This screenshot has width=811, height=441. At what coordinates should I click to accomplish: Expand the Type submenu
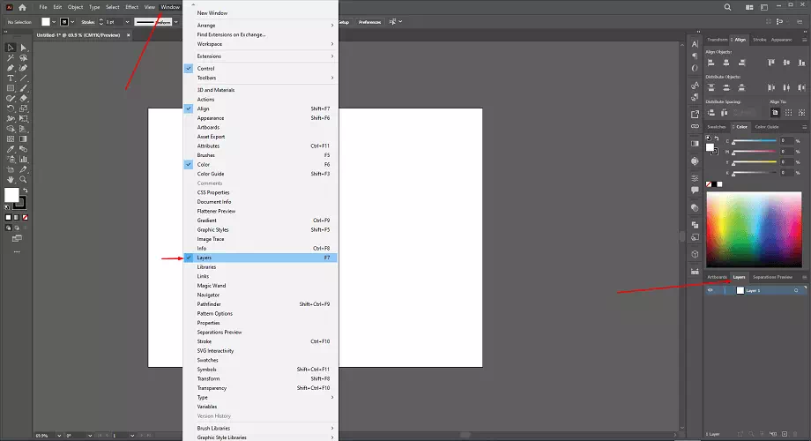[x=260, y=398]
